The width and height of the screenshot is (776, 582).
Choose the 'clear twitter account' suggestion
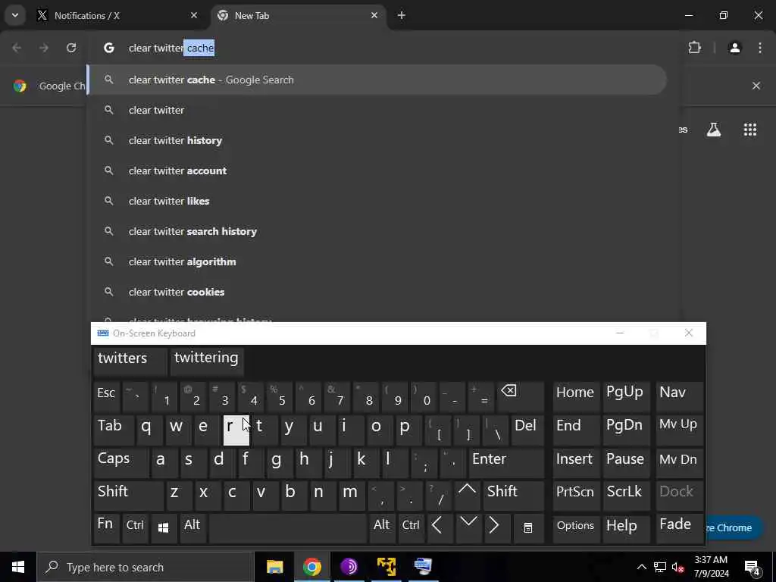point(377,171)
